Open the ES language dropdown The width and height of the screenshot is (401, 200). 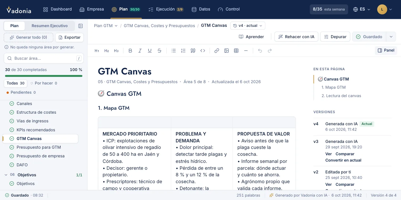click(x=362, y=9)
